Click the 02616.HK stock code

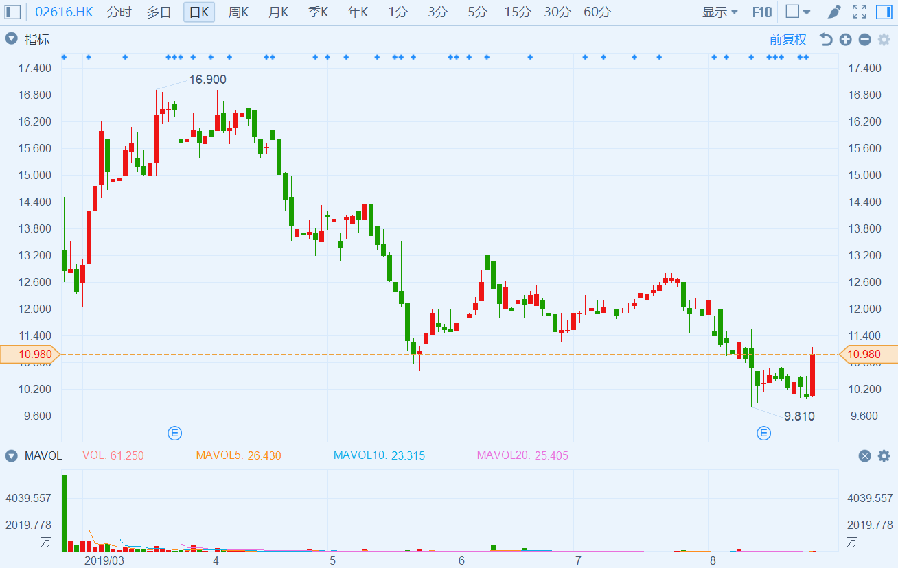coord(64,12)
